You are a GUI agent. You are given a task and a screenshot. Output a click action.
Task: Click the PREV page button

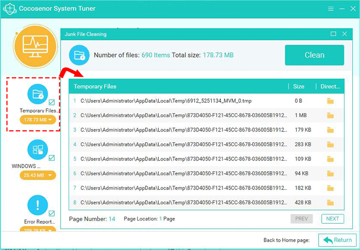click(301, 219)
